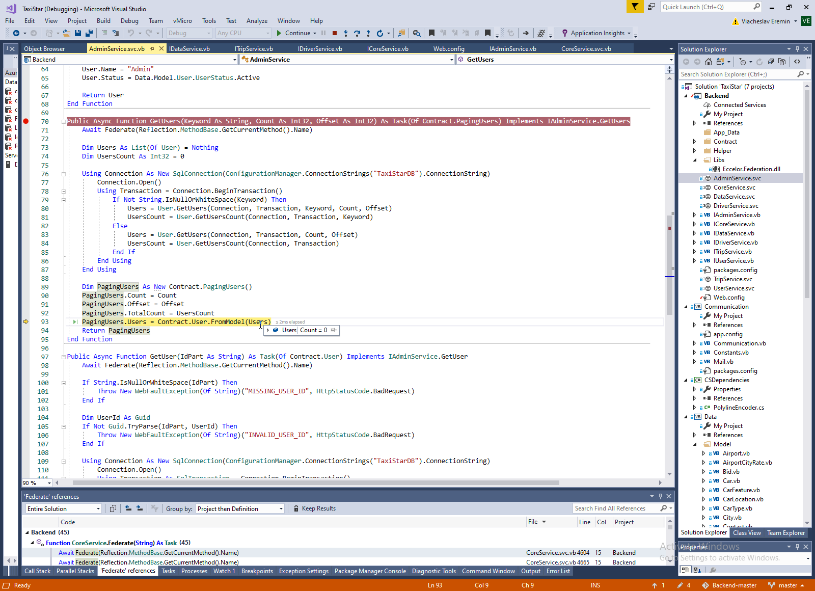Click the Solution Explorer Home icon
Viewport: 815px width, 591px height.
click(x=709, y=62)
